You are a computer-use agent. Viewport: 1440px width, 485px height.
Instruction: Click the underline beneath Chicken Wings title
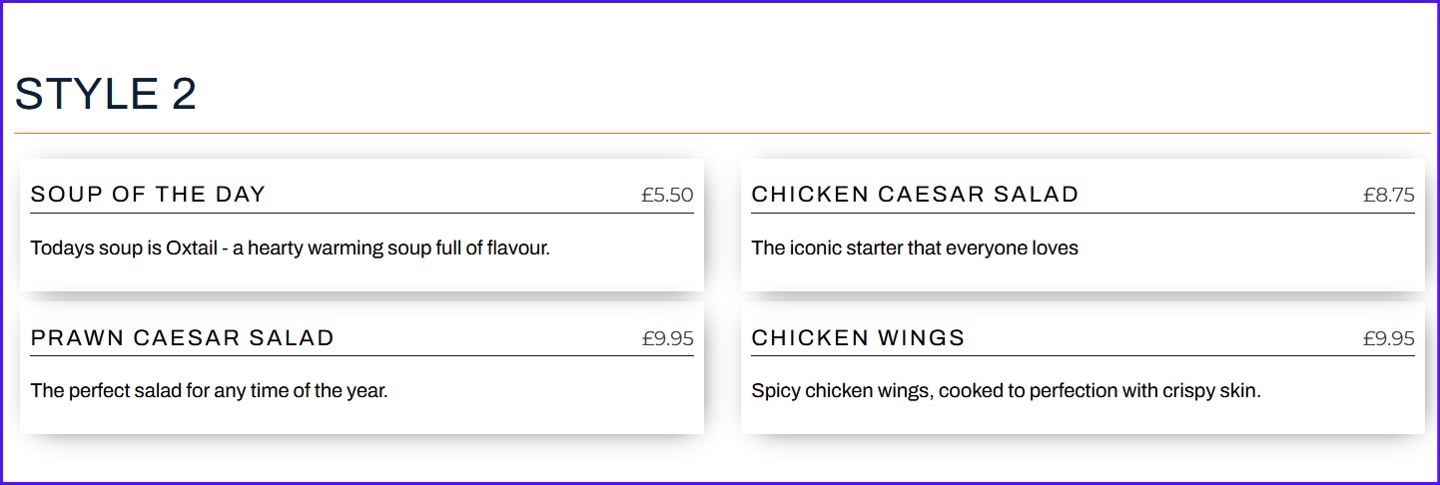tap(1082, 356)
